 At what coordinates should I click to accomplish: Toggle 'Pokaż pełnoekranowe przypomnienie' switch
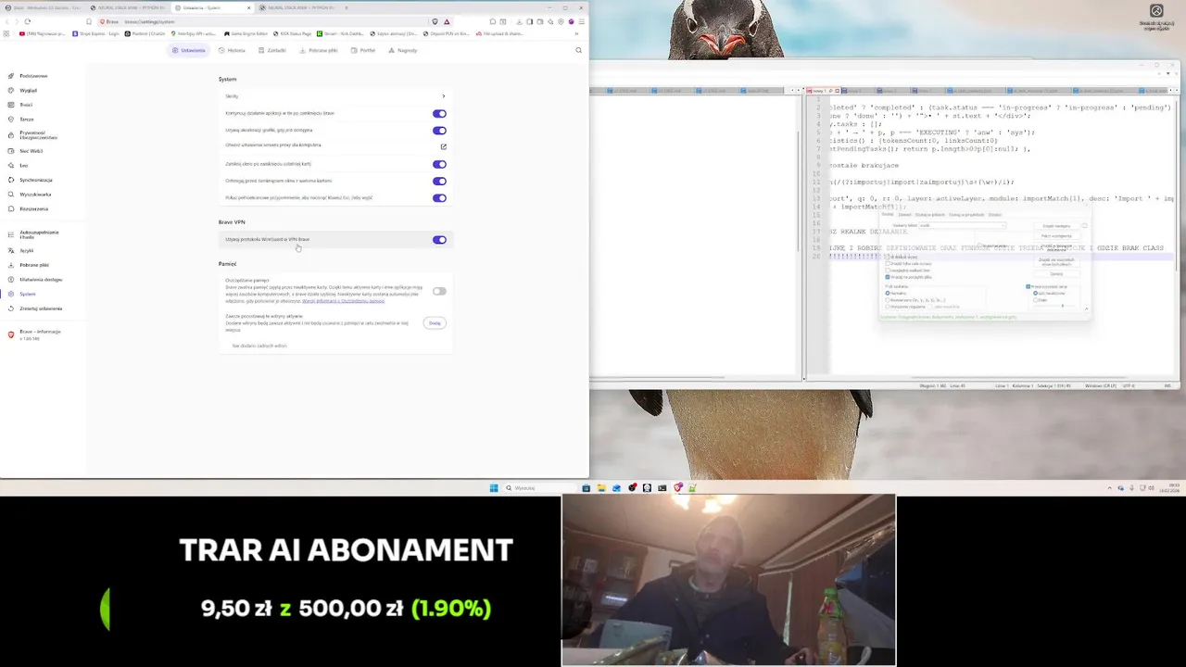439,197
